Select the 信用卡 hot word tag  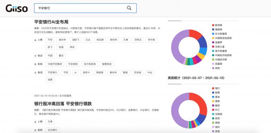(86, 72)
